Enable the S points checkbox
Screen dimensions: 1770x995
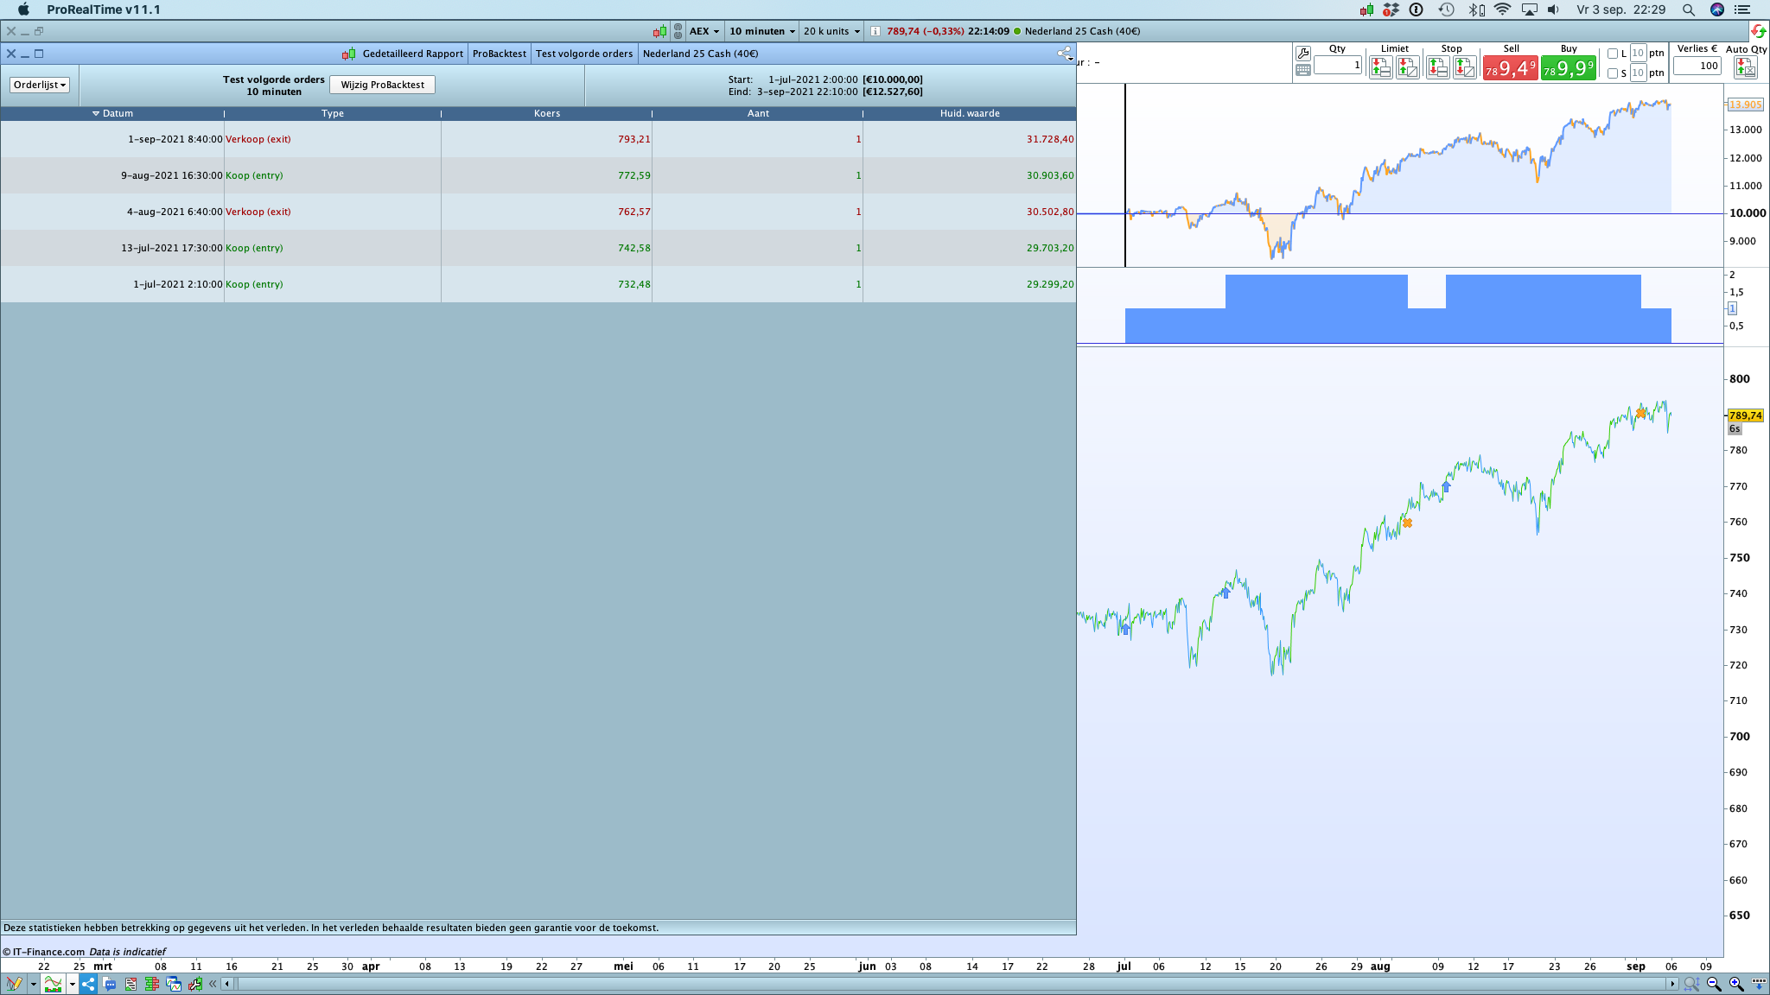1613,73
